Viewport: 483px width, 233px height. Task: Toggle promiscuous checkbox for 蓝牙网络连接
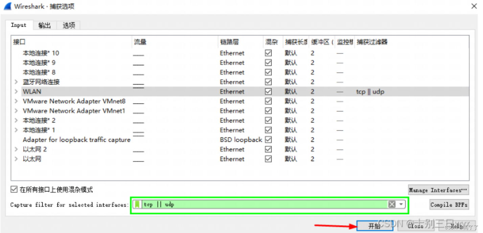click(x=268, y=82)
